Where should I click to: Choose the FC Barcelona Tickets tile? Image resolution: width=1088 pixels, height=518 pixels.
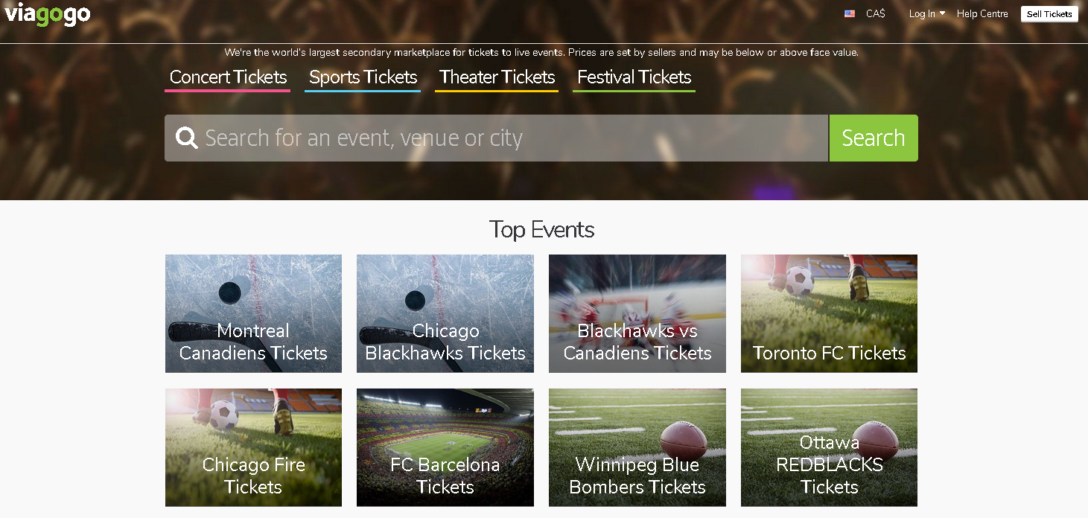click(x=445, y=447)
